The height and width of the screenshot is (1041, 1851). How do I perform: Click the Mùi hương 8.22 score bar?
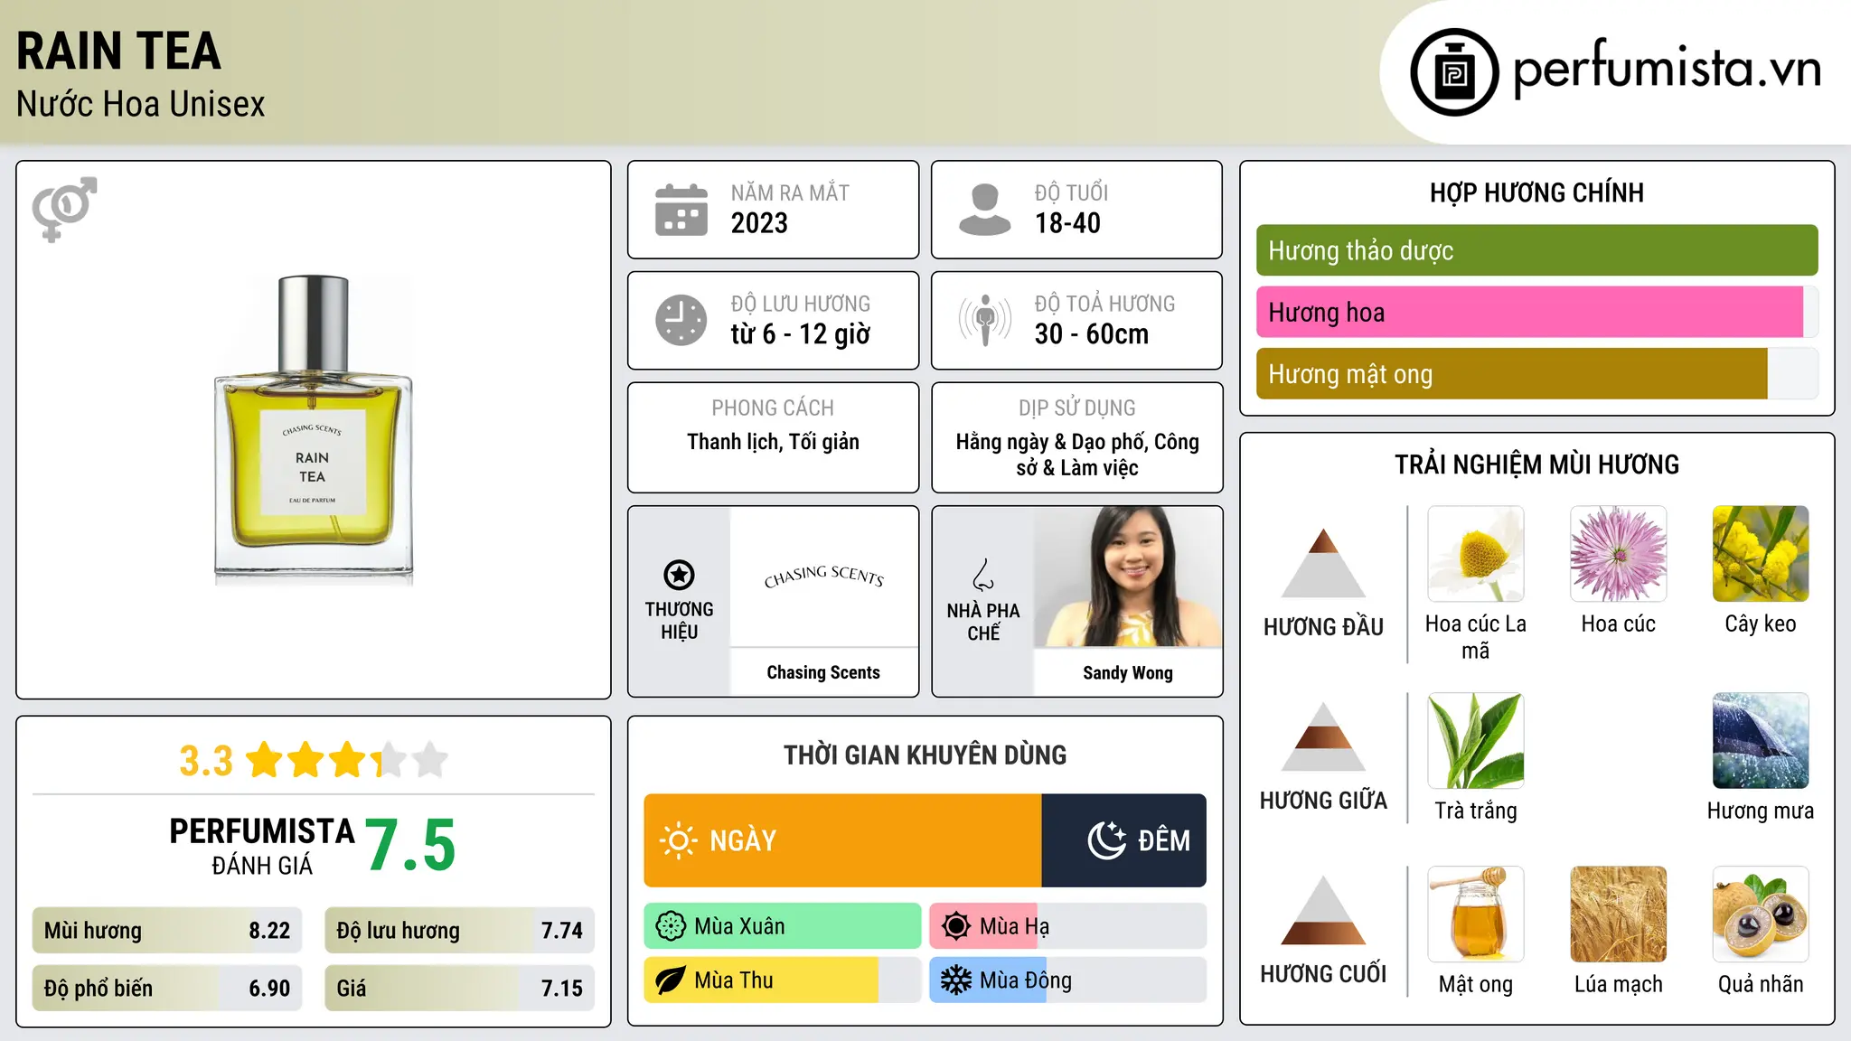(167, 931)
